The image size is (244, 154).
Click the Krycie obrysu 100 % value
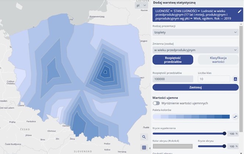233,146
